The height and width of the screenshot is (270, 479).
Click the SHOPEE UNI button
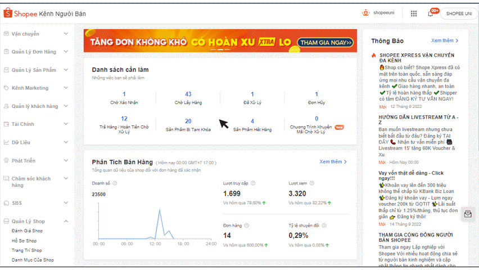click(x=459, y=13)
